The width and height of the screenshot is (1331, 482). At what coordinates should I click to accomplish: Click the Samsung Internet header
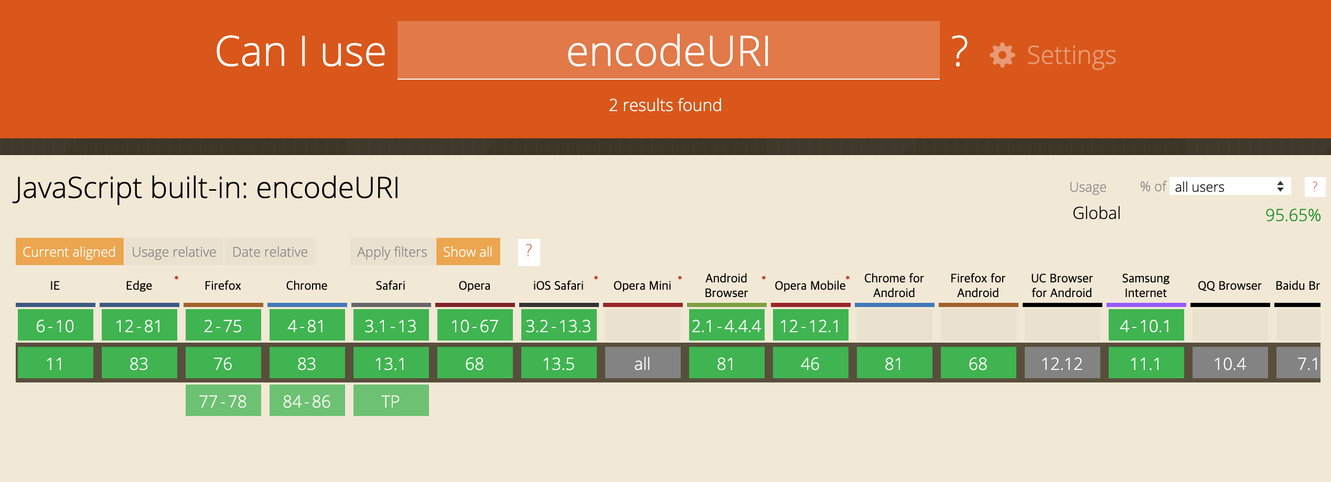[x=1146, y=286]
